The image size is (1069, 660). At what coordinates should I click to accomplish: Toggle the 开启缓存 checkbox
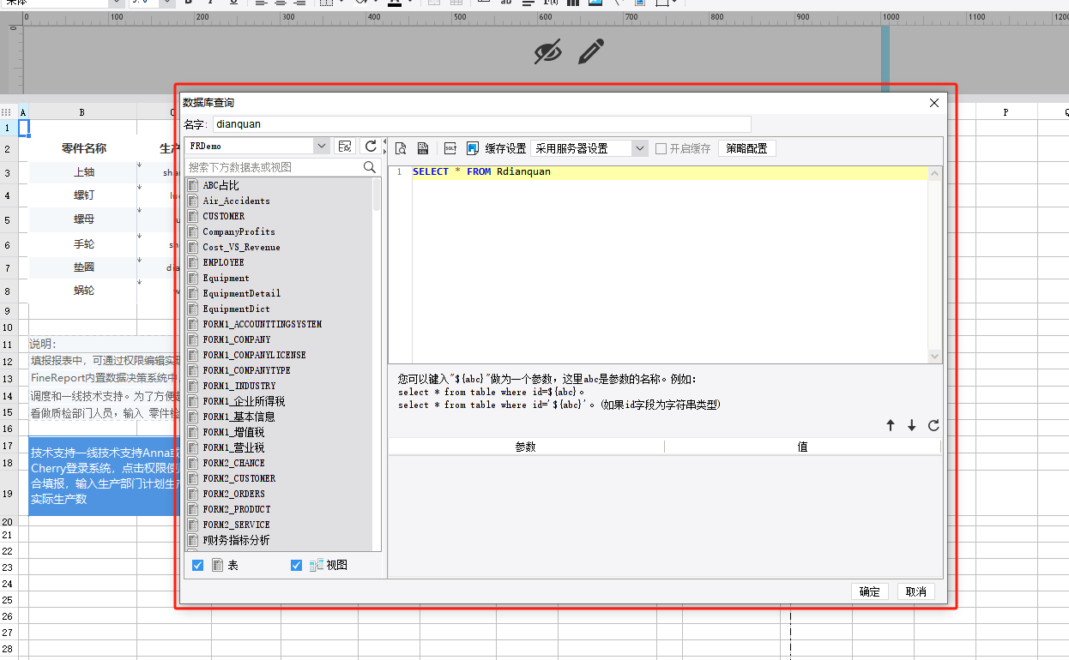click(661, 148)
